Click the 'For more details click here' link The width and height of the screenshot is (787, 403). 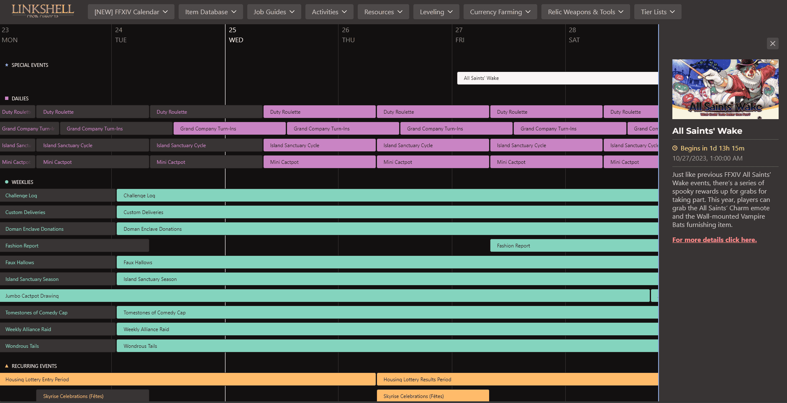click(x=714, y=240)
